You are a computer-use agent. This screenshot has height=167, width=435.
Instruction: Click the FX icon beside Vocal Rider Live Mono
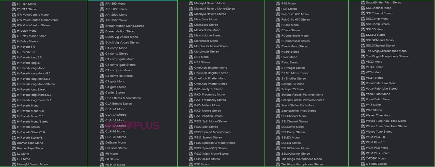pyautogui.click(x=363, y=83)
